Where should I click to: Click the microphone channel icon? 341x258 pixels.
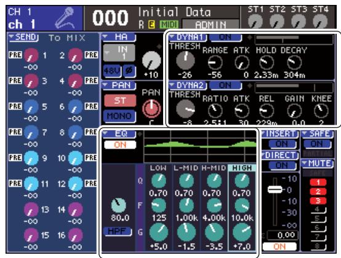click(65, 18)
